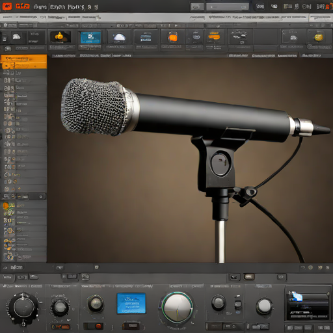Adjust the large white dial with green ring
Viewport: 333px width, 333px height.
tap(177, 307)
